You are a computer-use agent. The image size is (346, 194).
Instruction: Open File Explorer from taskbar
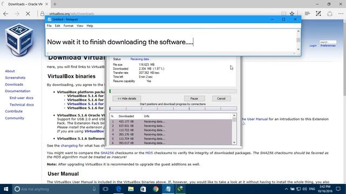(x=131, y=189)
